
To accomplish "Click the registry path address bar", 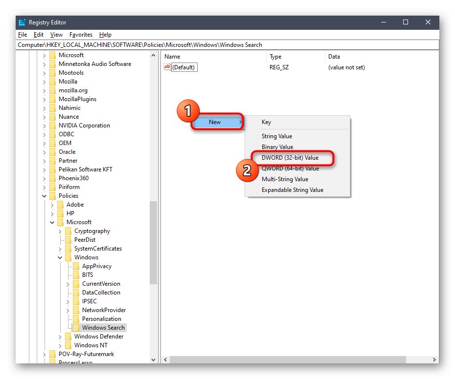I will [227, 45].
